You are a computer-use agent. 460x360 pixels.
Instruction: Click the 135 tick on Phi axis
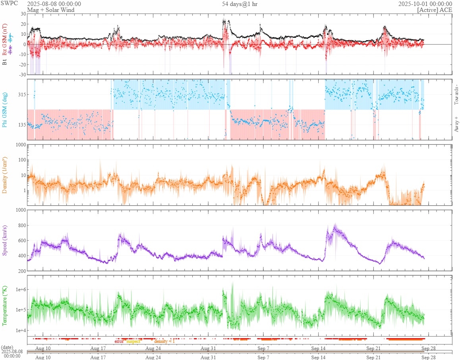[x=22, y=125]
